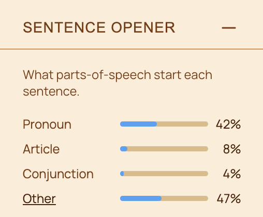The image size is (263, 217).
Task: Open the underlined Other link
Action: tap(39, 199)
